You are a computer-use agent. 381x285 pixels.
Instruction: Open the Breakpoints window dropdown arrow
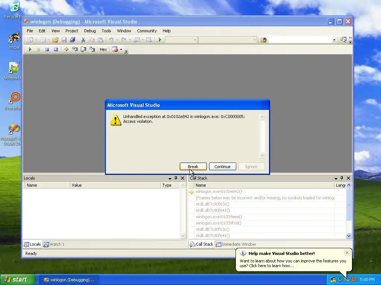click(x=121, y=49)
